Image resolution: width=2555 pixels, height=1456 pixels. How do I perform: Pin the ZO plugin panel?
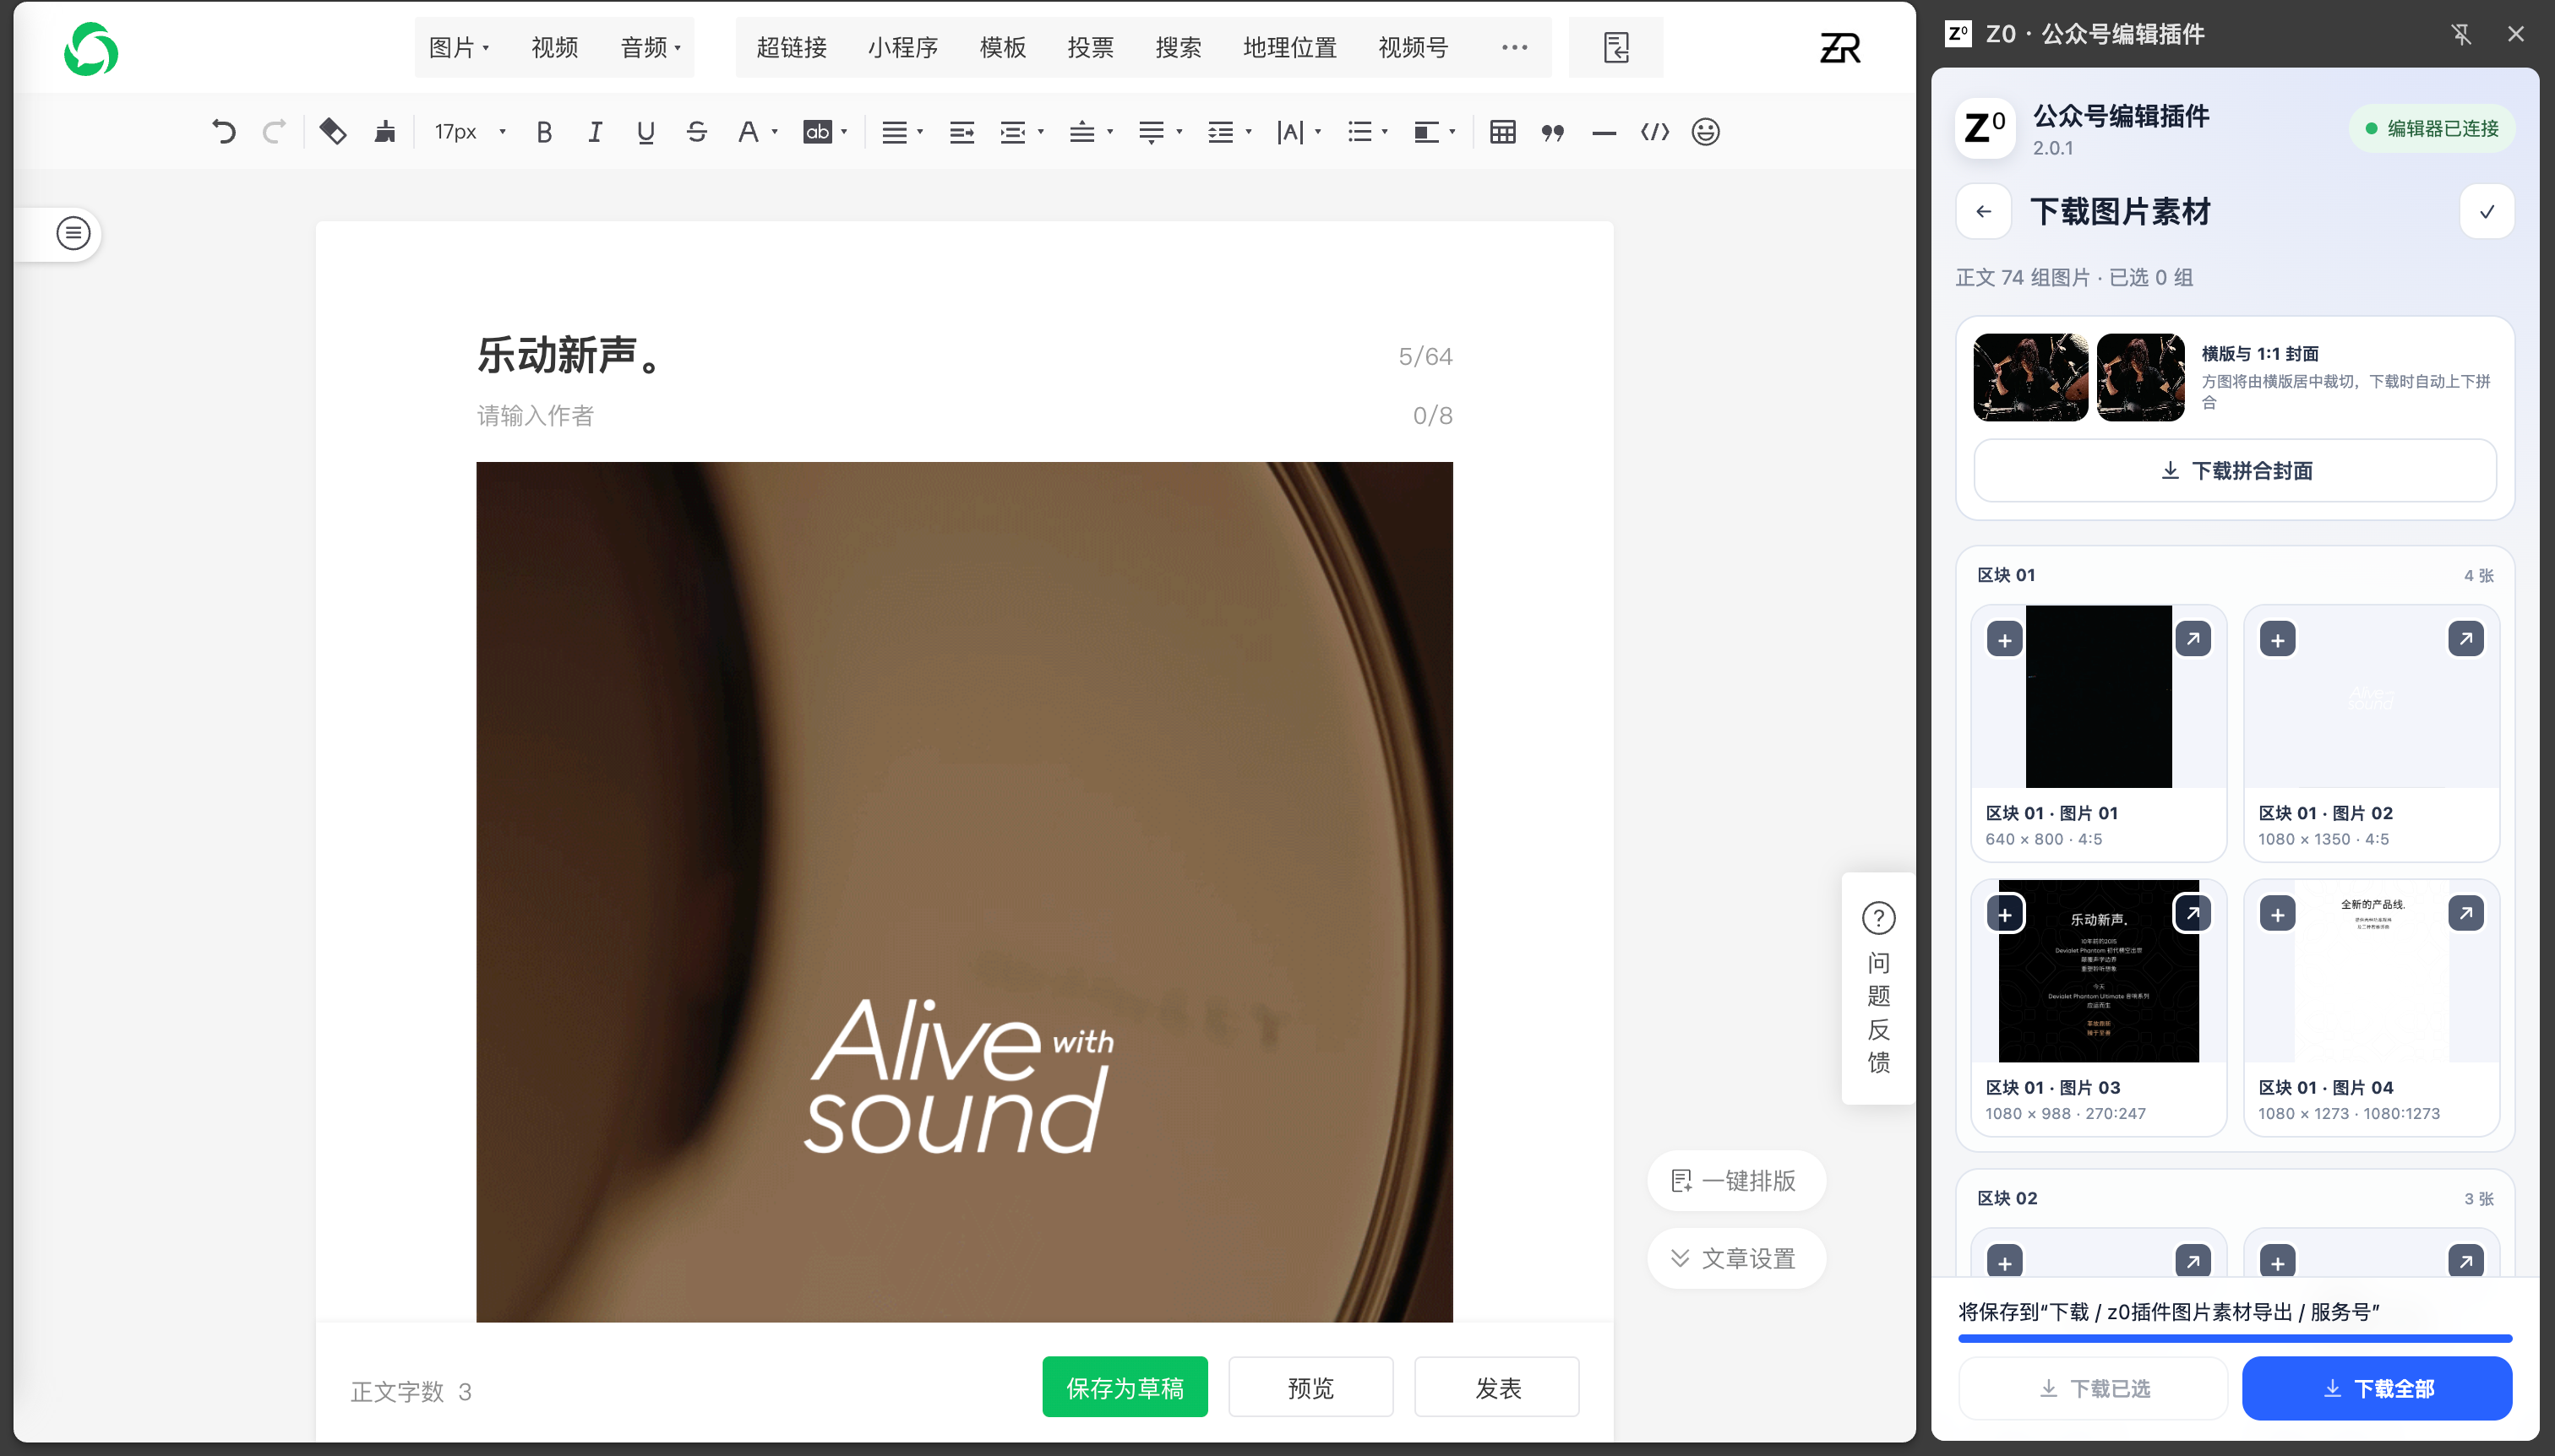(2461, 34)
